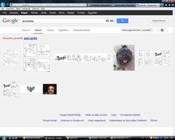The width and height of the screenshot is (175, 140).
Task: Open Favorites star icon
Action: tap(169, 5)
